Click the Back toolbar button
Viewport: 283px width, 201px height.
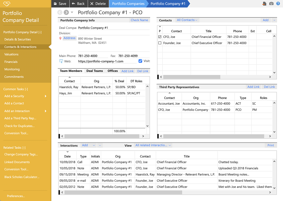tap(78, 4)
